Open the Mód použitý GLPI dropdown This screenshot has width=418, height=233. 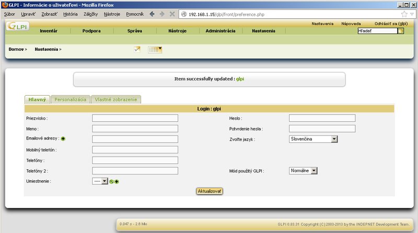[x=303, y=170]
